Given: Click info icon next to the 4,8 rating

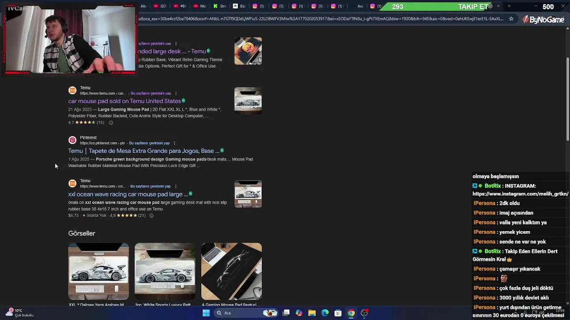Looking at the screenshot, I should pos(151,216).
